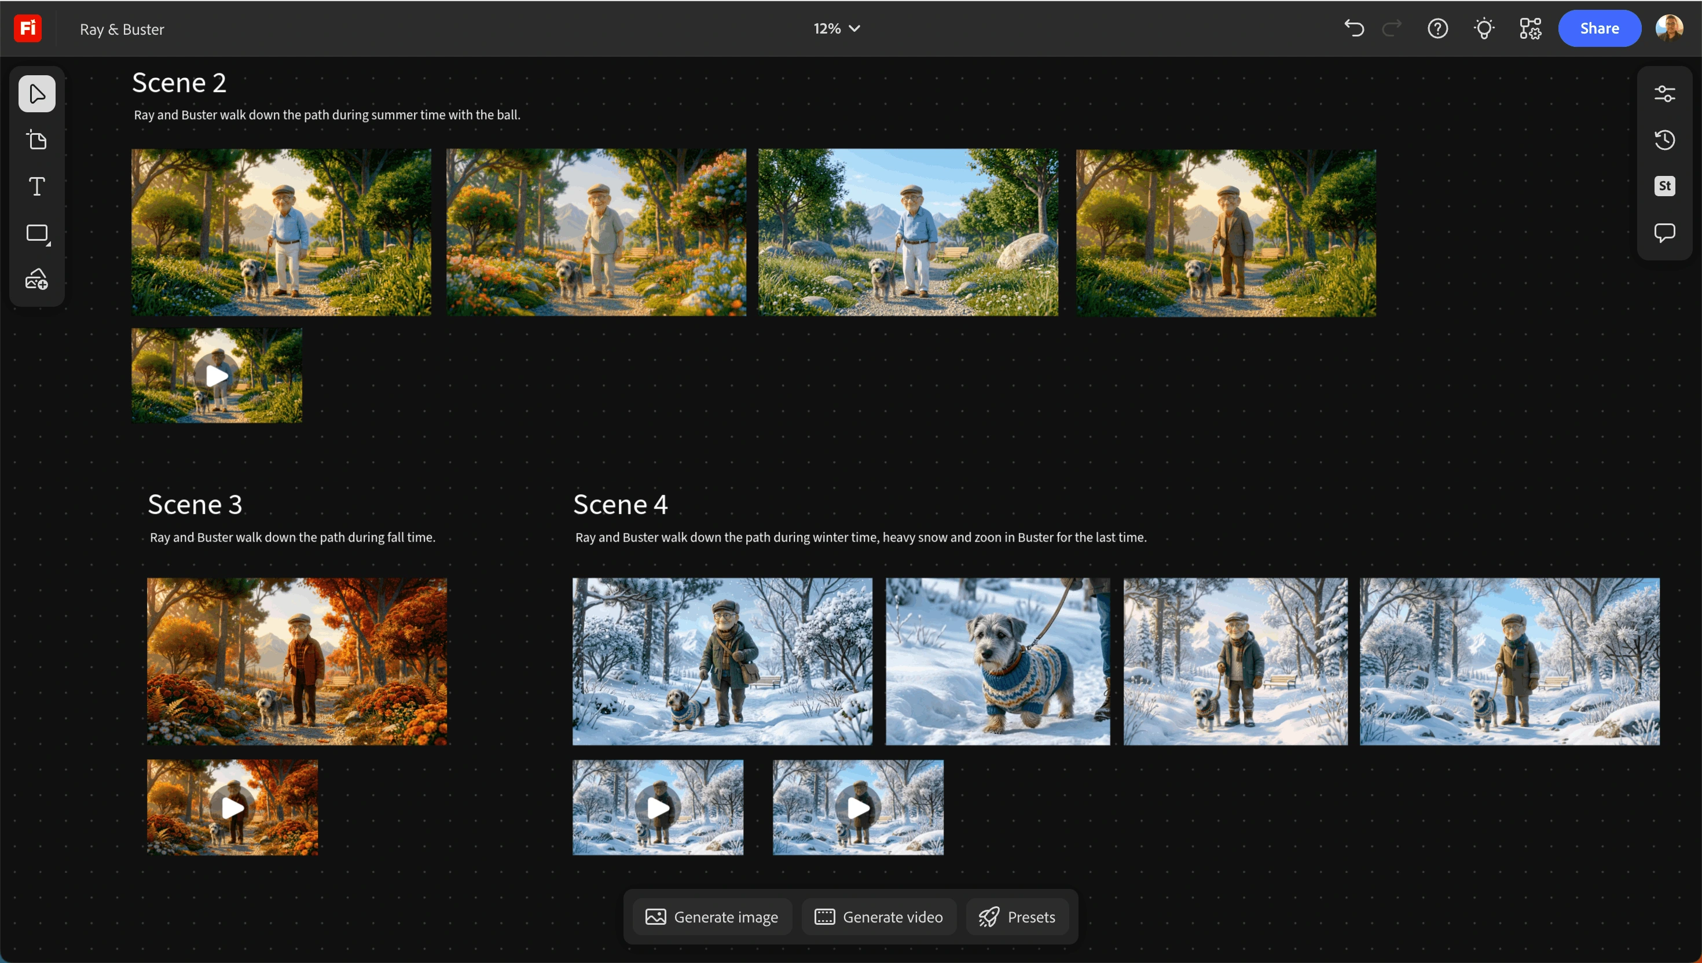The width and height of the screenshot is (1702, 963).
Task: Expand the 12% zoom dropdown
Action: pos(837,28)
